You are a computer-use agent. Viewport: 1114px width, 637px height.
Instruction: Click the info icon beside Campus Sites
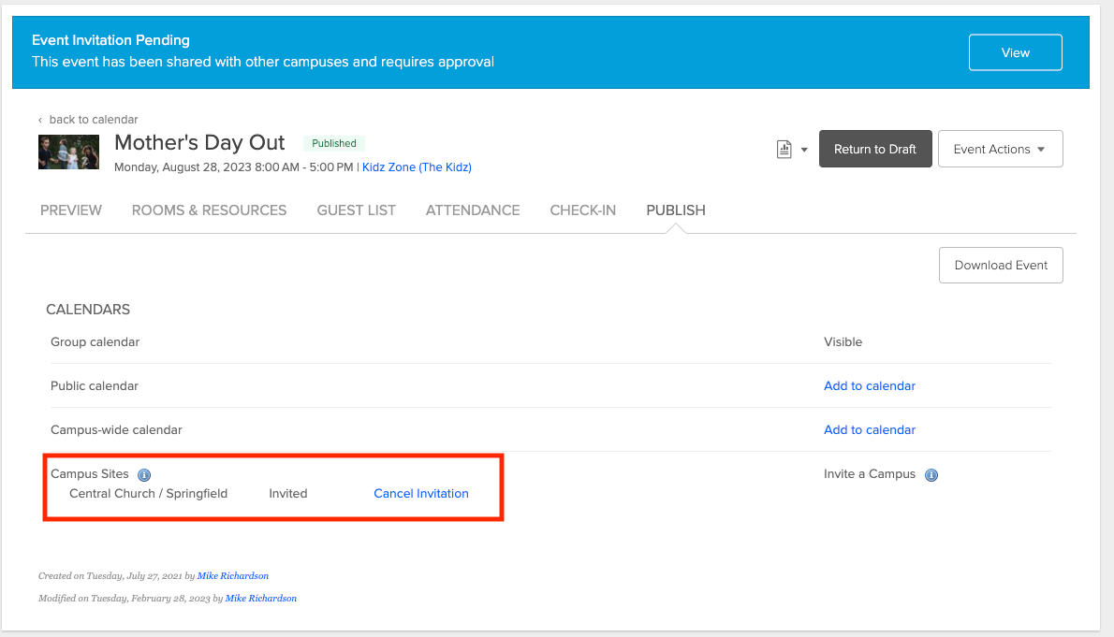coord(144,474)
